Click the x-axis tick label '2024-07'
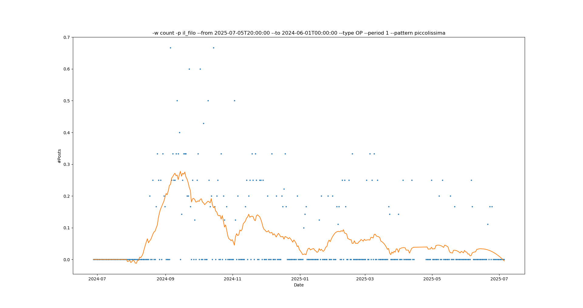 click(97, 279)
